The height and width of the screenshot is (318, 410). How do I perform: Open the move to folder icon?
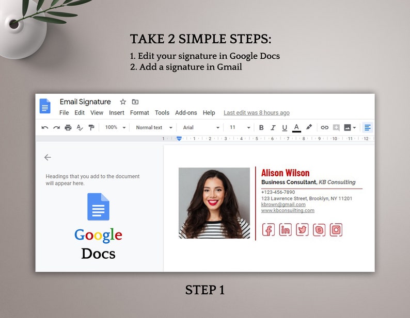[135, 102]
